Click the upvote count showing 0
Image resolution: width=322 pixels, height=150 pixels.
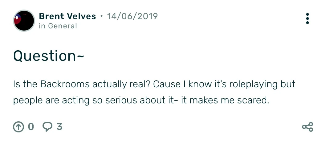(31, 127)
